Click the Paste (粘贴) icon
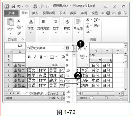The image size is (133, 116). pyautogui.click(x=10, y=22)
